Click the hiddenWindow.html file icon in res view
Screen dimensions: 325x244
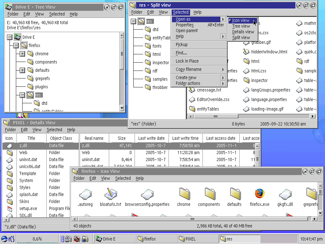[x=246, y=52]
